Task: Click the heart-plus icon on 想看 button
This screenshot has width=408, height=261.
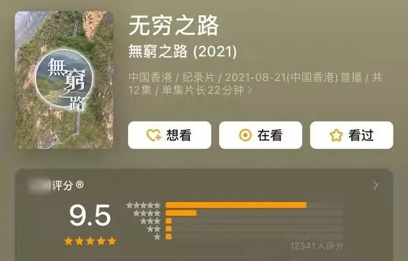Action: [x=154, y=135]
